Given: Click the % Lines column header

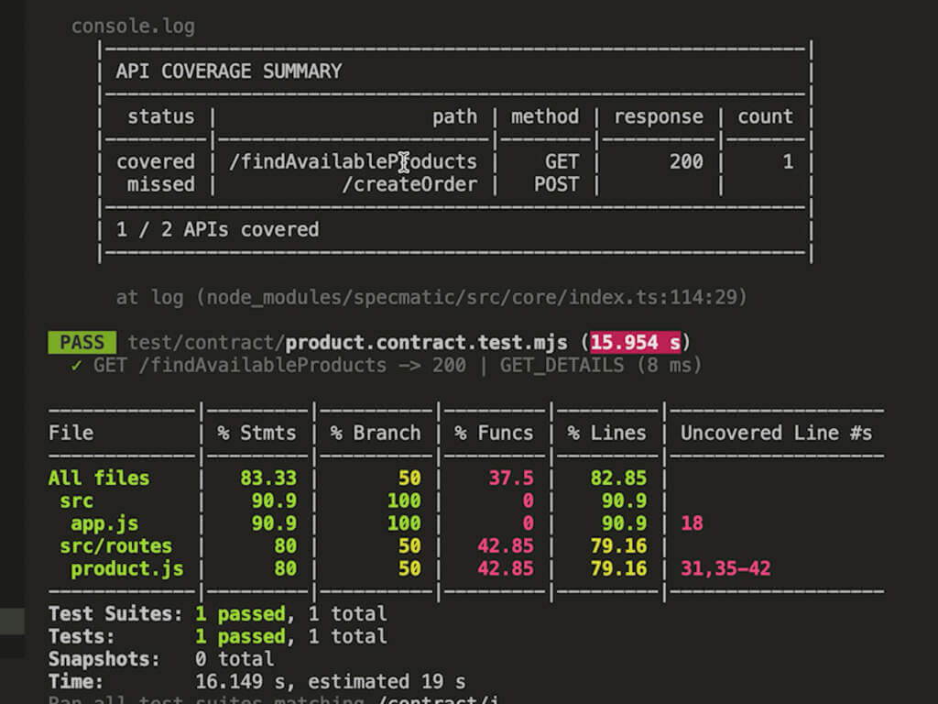Looking at the screenshot, I should coord(606,433).
